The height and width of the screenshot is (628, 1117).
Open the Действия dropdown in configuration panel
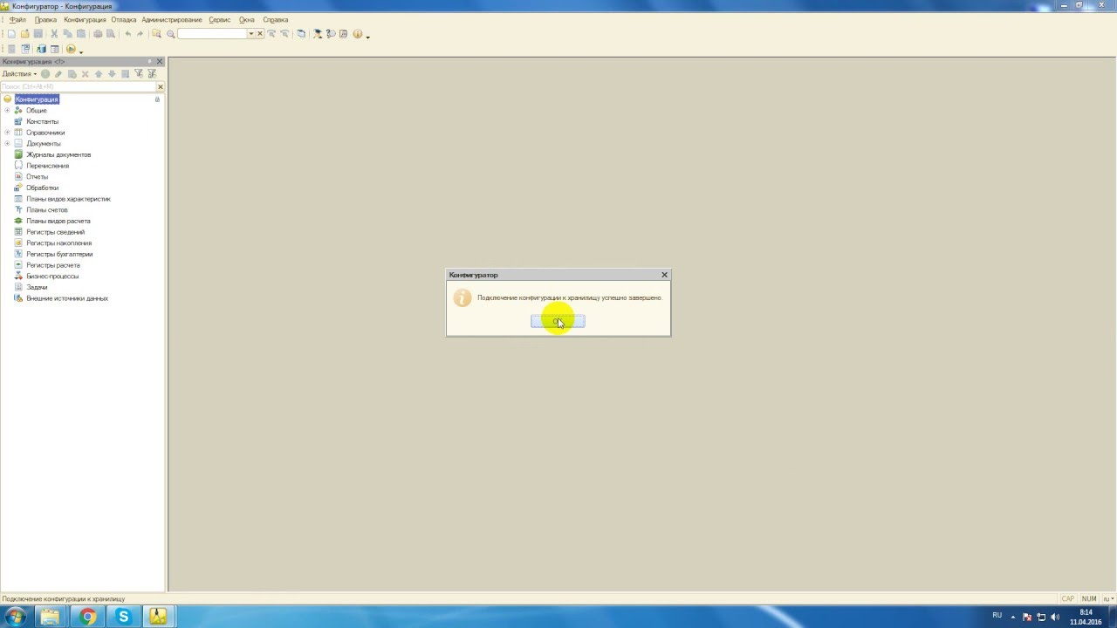coord(20,74)
